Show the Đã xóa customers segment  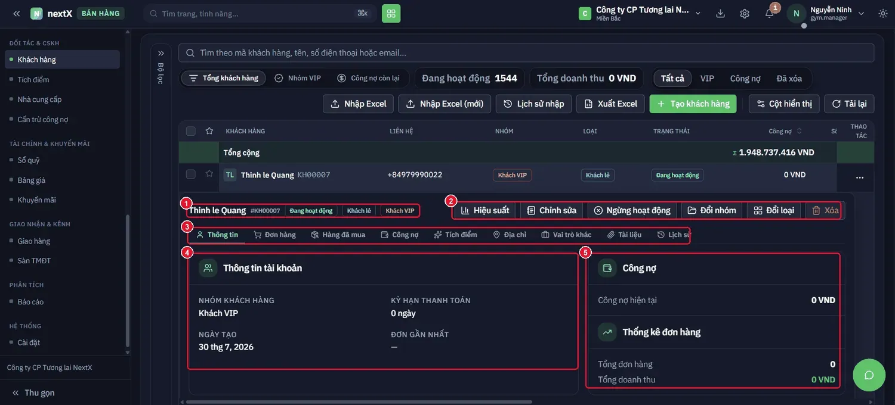pyautogui.click(x=789, y=78)
